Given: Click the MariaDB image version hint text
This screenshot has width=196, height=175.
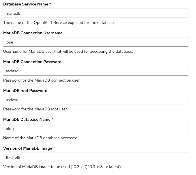Looking at the screenshot, I should (x=62, y=167).
